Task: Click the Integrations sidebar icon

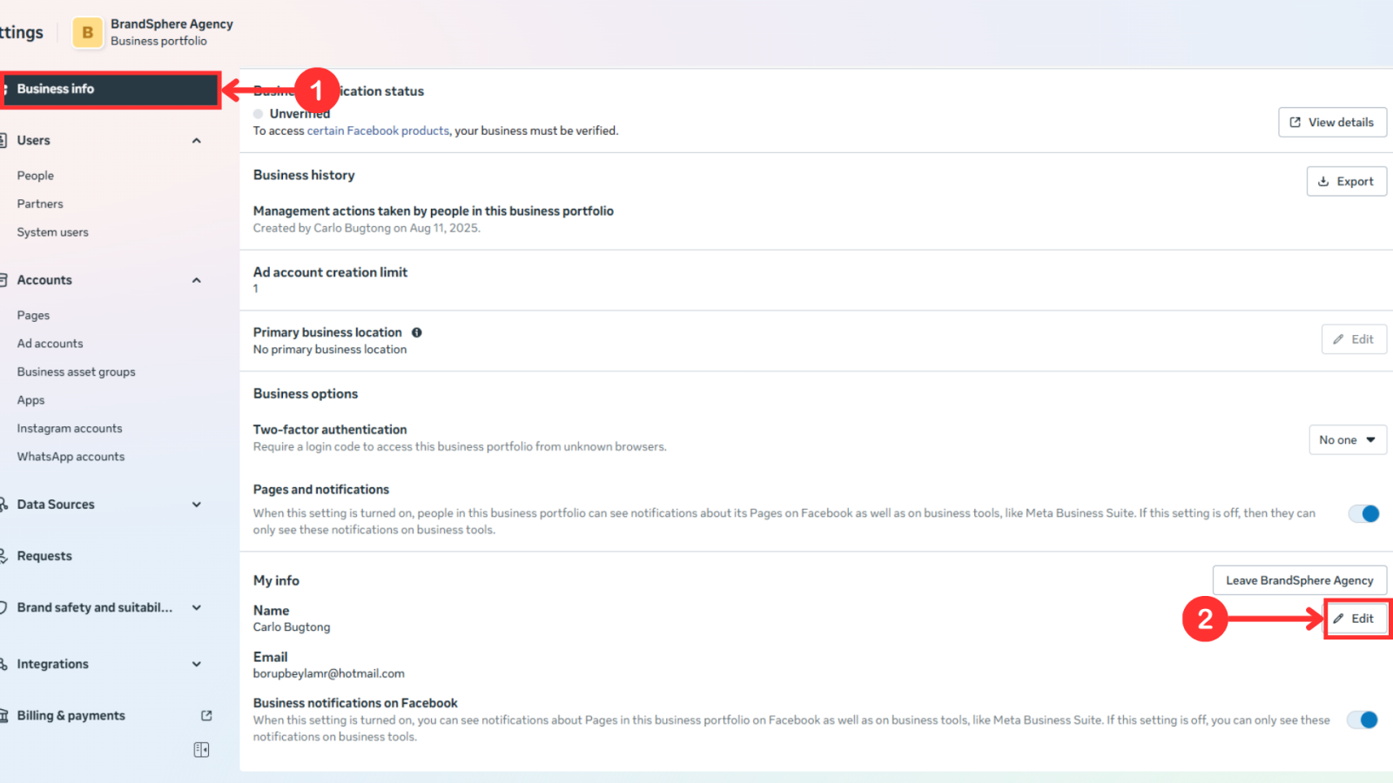Action: coord(3,664)
